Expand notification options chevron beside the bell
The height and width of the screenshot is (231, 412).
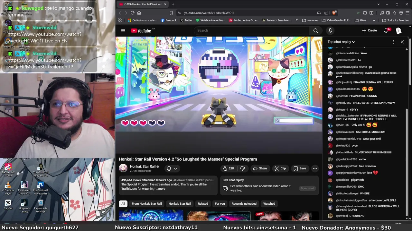175,168
